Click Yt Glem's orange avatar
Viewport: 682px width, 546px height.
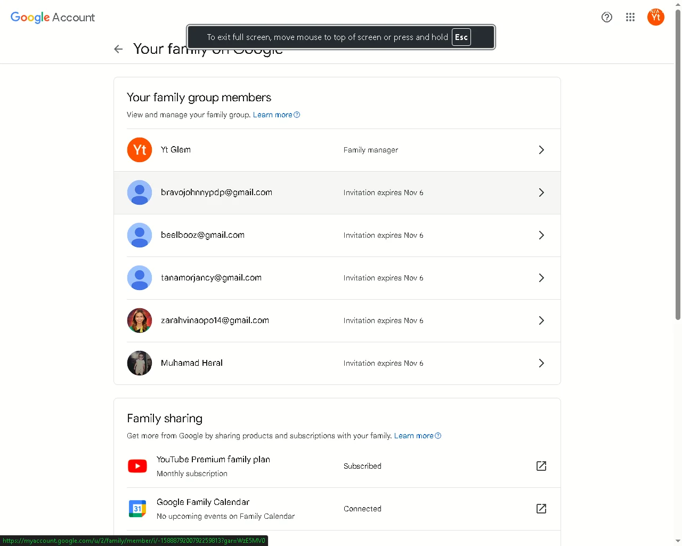click(x=140, y=150)
